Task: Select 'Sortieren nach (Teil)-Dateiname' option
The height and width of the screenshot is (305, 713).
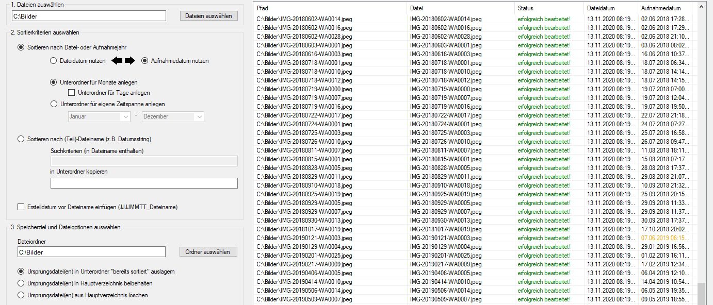Action: click(21, 139)
